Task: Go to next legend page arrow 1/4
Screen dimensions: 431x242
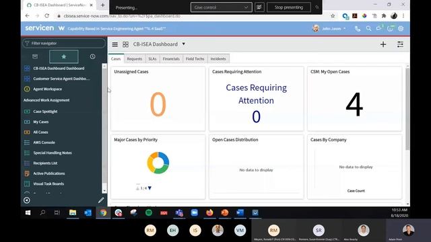Action: [150, 188]
